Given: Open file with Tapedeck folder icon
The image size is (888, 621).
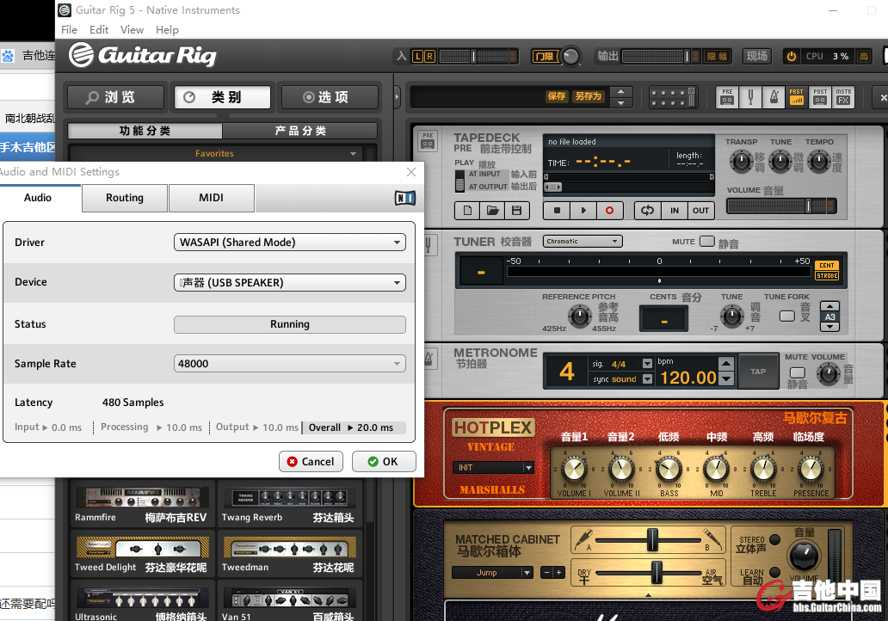Looking at the screenshot, I should (x=492, y=211).
